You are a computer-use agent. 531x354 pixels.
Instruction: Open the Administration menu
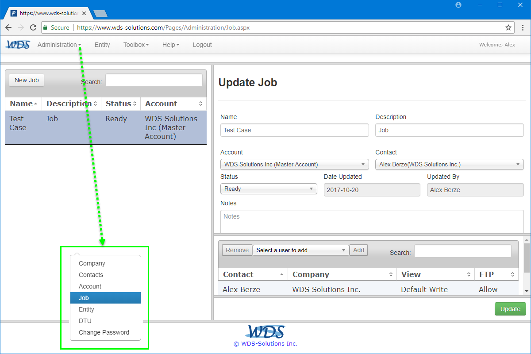click(x=59, y=45)
